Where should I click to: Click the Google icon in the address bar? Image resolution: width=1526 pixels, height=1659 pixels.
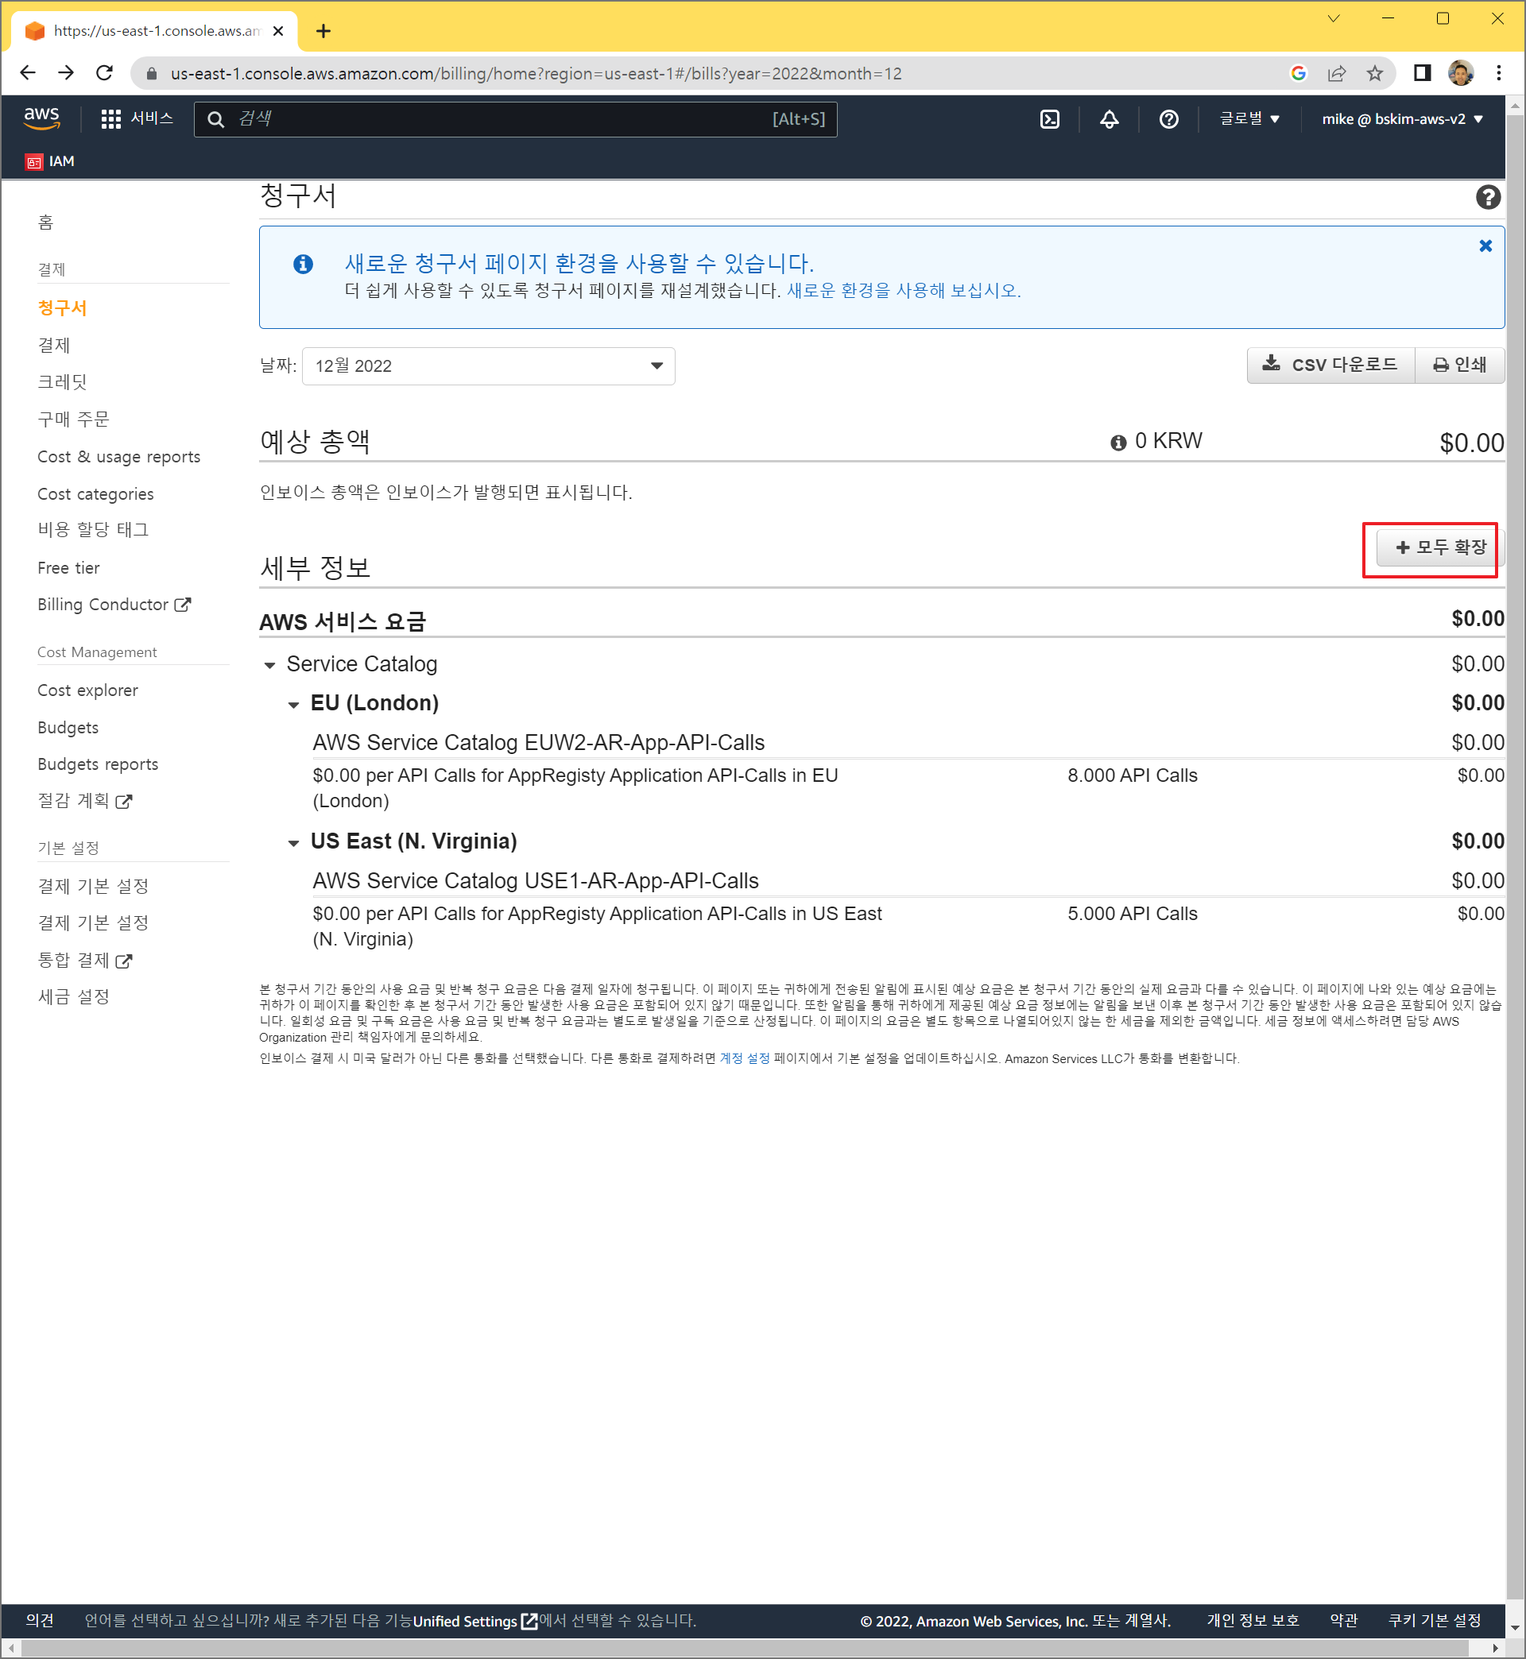coord(1298,73)
